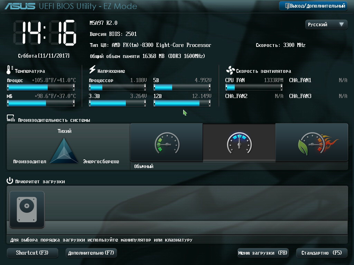Click the 12В voltage bar
This screenshot has height=265, width=354.
click(x=182, y=103)
